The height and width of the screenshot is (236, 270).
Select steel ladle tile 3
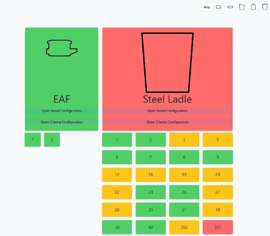pyautogui.click(x=184, y=140)
